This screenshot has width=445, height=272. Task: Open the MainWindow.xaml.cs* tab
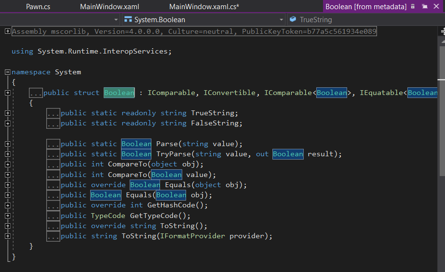[x=204, y=6]
